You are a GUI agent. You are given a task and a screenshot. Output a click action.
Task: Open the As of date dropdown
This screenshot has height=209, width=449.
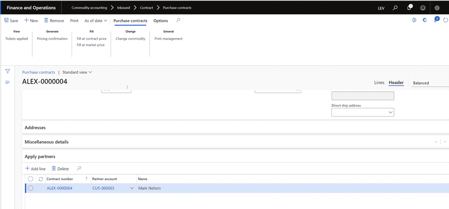click(x=95, y=21)
